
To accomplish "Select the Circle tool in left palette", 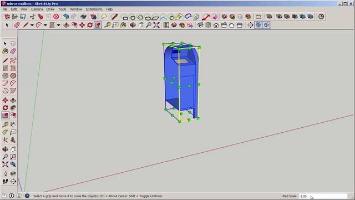I will pyautogui.click(x=5, y=76).
